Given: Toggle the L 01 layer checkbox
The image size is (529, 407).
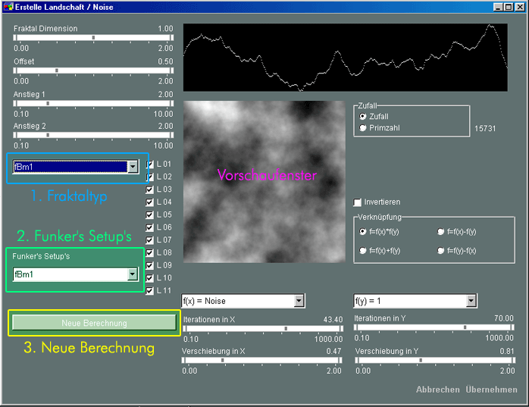Looking at the screenshot, I should [x=150, y=164].
